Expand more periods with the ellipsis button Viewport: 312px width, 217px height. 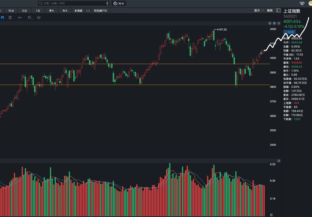point(88,11)
